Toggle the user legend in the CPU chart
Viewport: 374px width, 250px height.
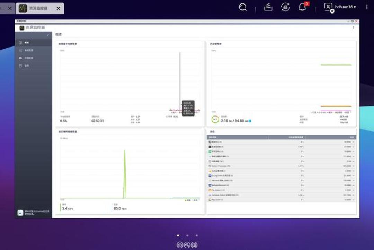[x=173, y=112]
